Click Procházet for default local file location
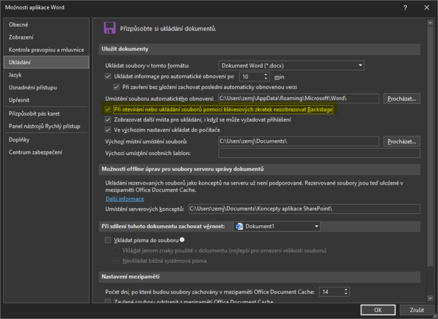Viewport: 438px width, 319px height. [402, 141]
